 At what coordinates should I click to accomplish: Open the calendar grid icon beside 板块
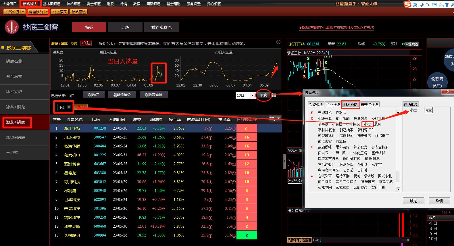pyautogui.click(x=274, y=95)
